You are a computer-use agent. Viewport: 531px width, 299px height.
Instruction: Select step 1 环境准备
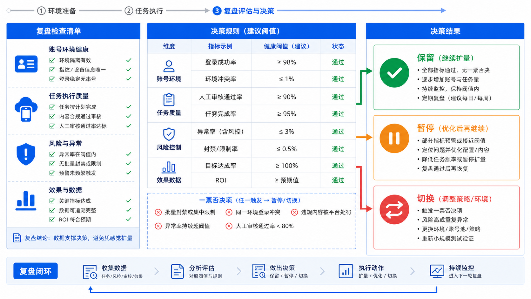pyautogui.click(x=57, y=11)
